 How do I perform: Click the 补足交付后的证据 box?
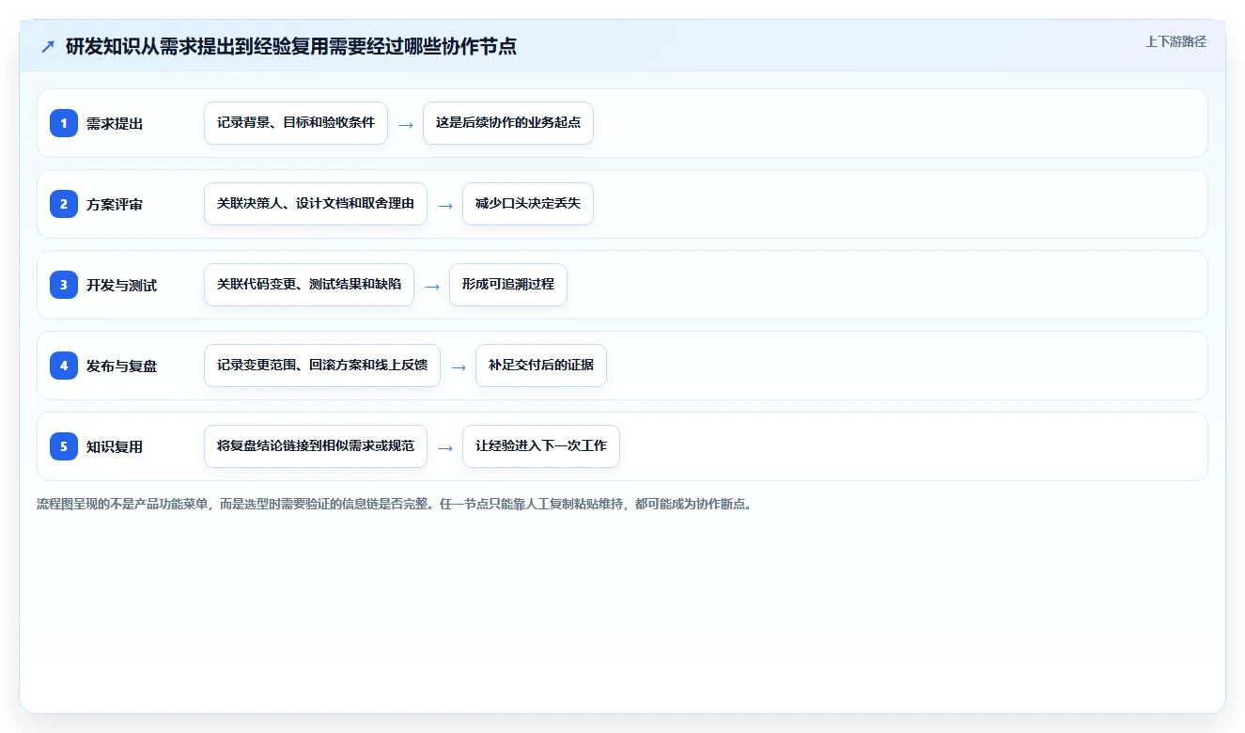click(541, 366)
